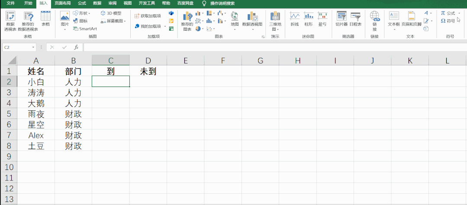Insert Icons (图标)
The height and width of the screenshot is (205, 467).
point(81,21)
